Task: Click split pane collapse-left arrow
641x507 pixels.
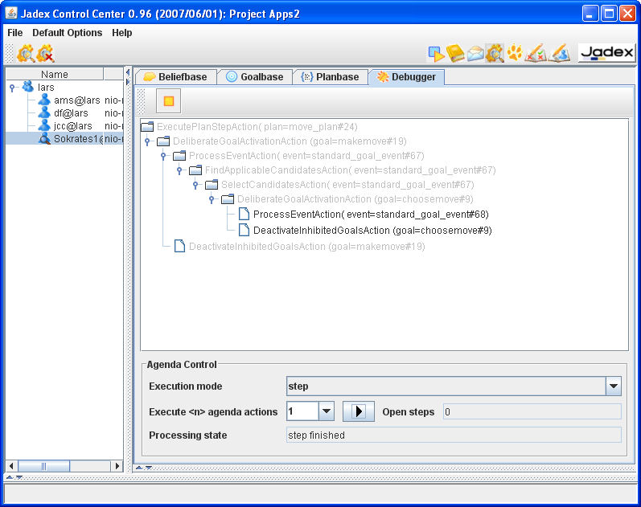Action: coord(128,72)
